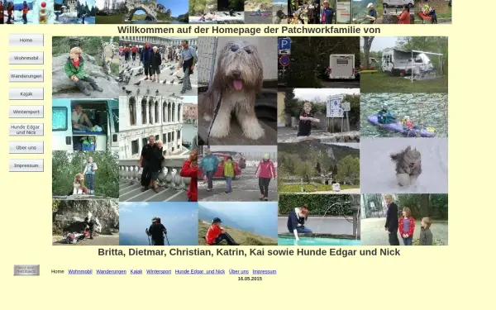Image resolution: width=496 pixels, height=310 pixels.
Task: Open Hunde Edgar und Nick footer link
Action: [200, 271]
